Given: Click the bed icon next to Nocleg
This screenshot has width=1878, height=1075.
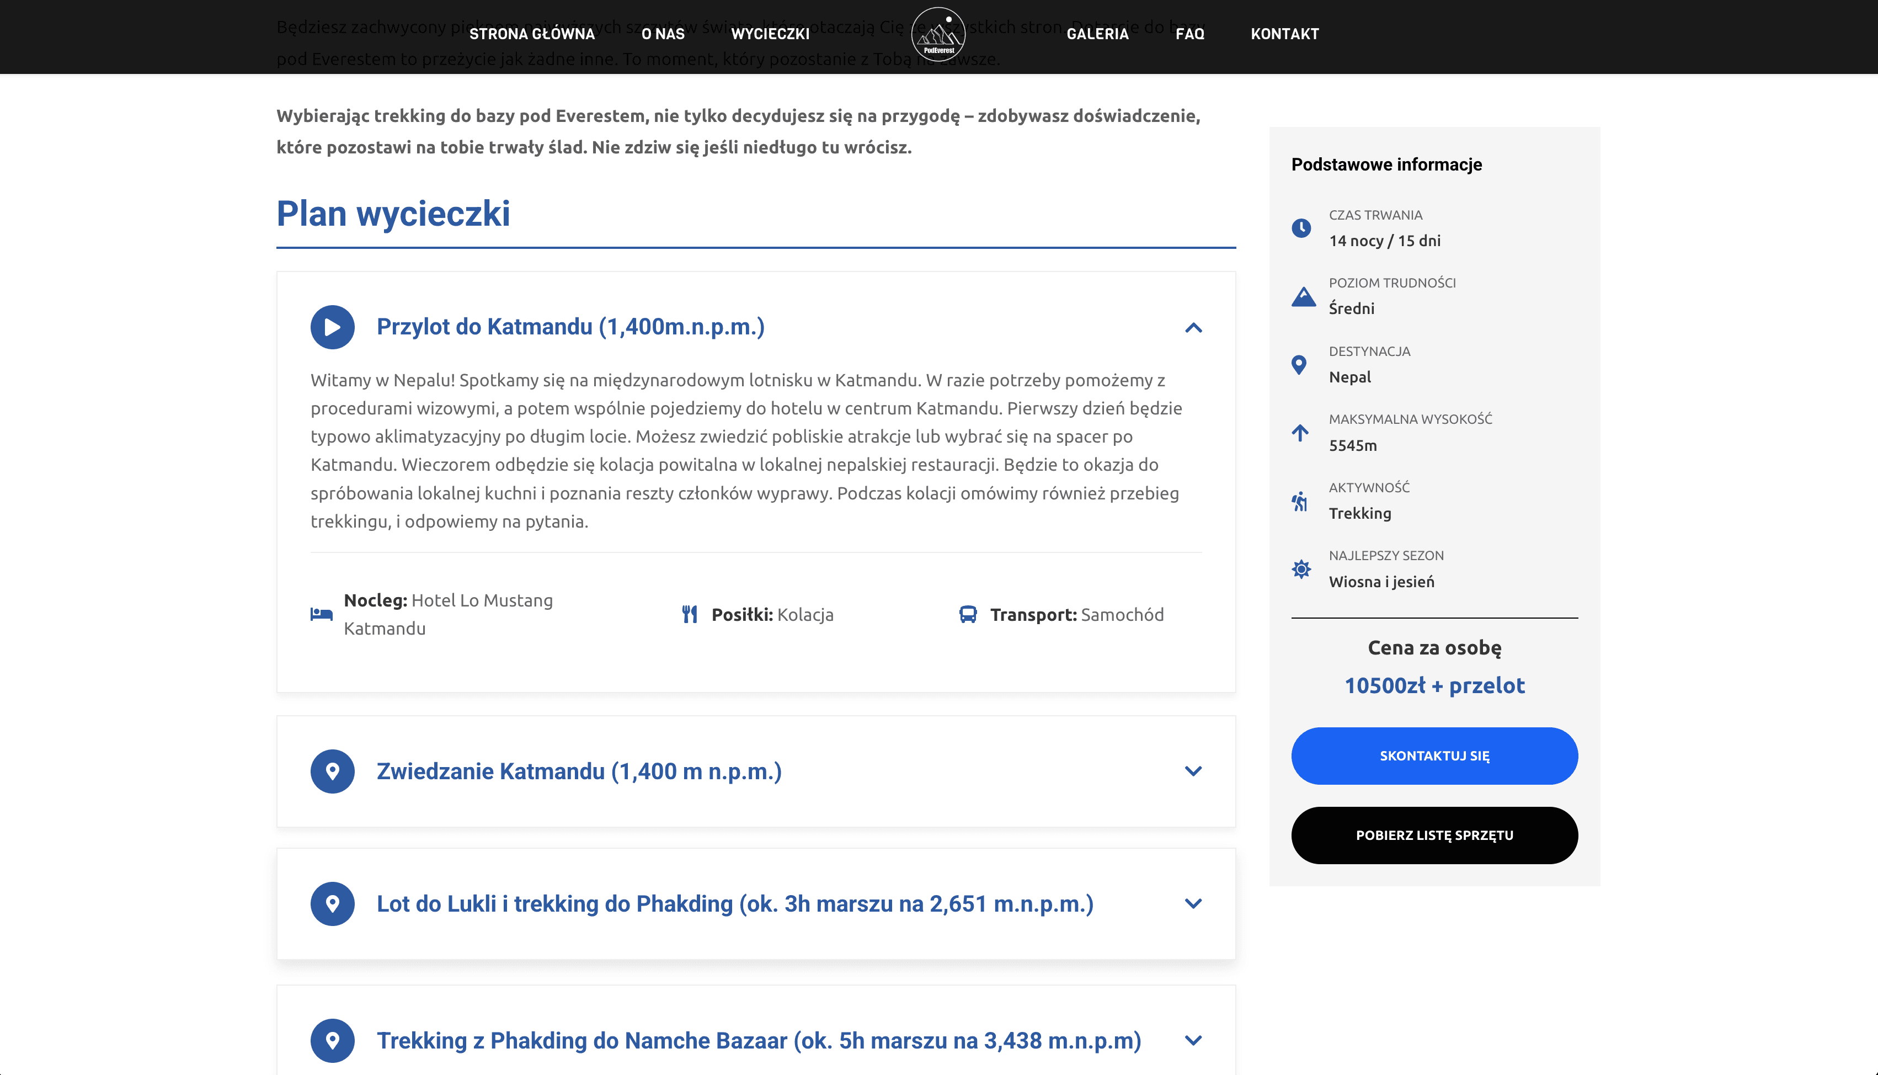Looking at the screenshot, I should (x=321, y=614).
